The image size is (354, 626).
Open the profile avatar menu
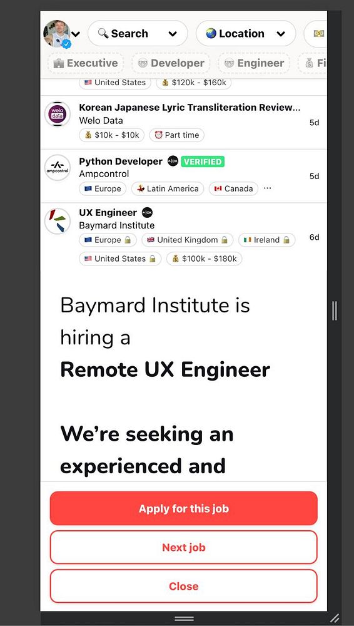pos(57,34)
